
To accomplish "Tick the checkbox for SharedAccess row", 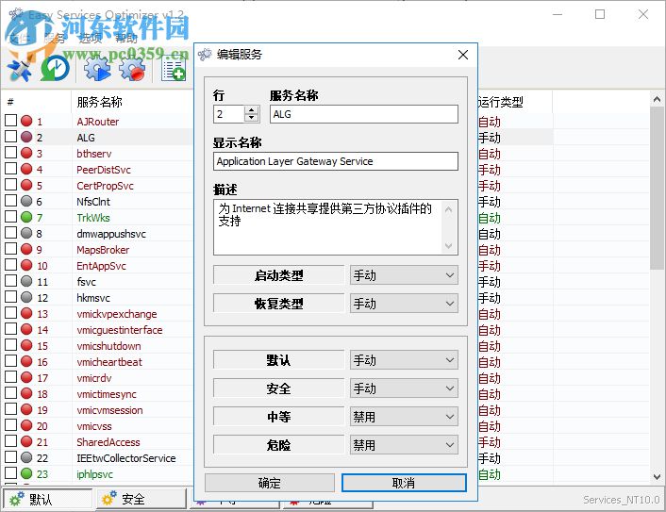I will tap(10, 441).
